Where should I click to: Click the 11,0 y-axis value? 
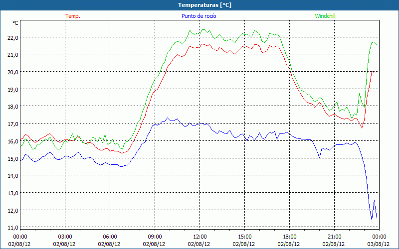[13, 228]
